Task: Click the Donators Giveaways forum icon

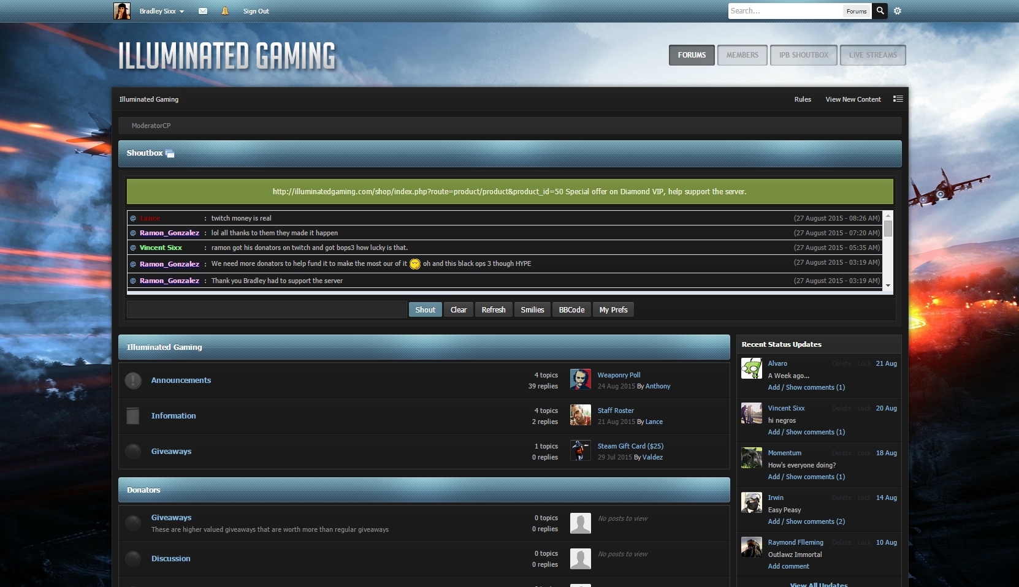Action: (x=133, y=523)
